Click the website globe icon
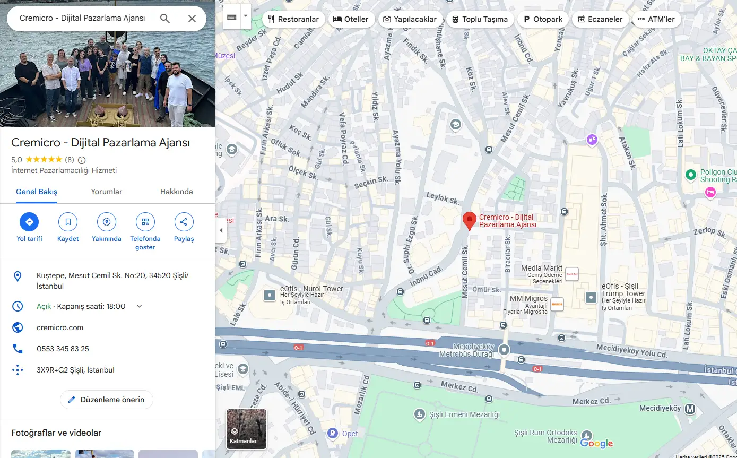This screenshot has height=458, width=737. click(x=18, y=327)
